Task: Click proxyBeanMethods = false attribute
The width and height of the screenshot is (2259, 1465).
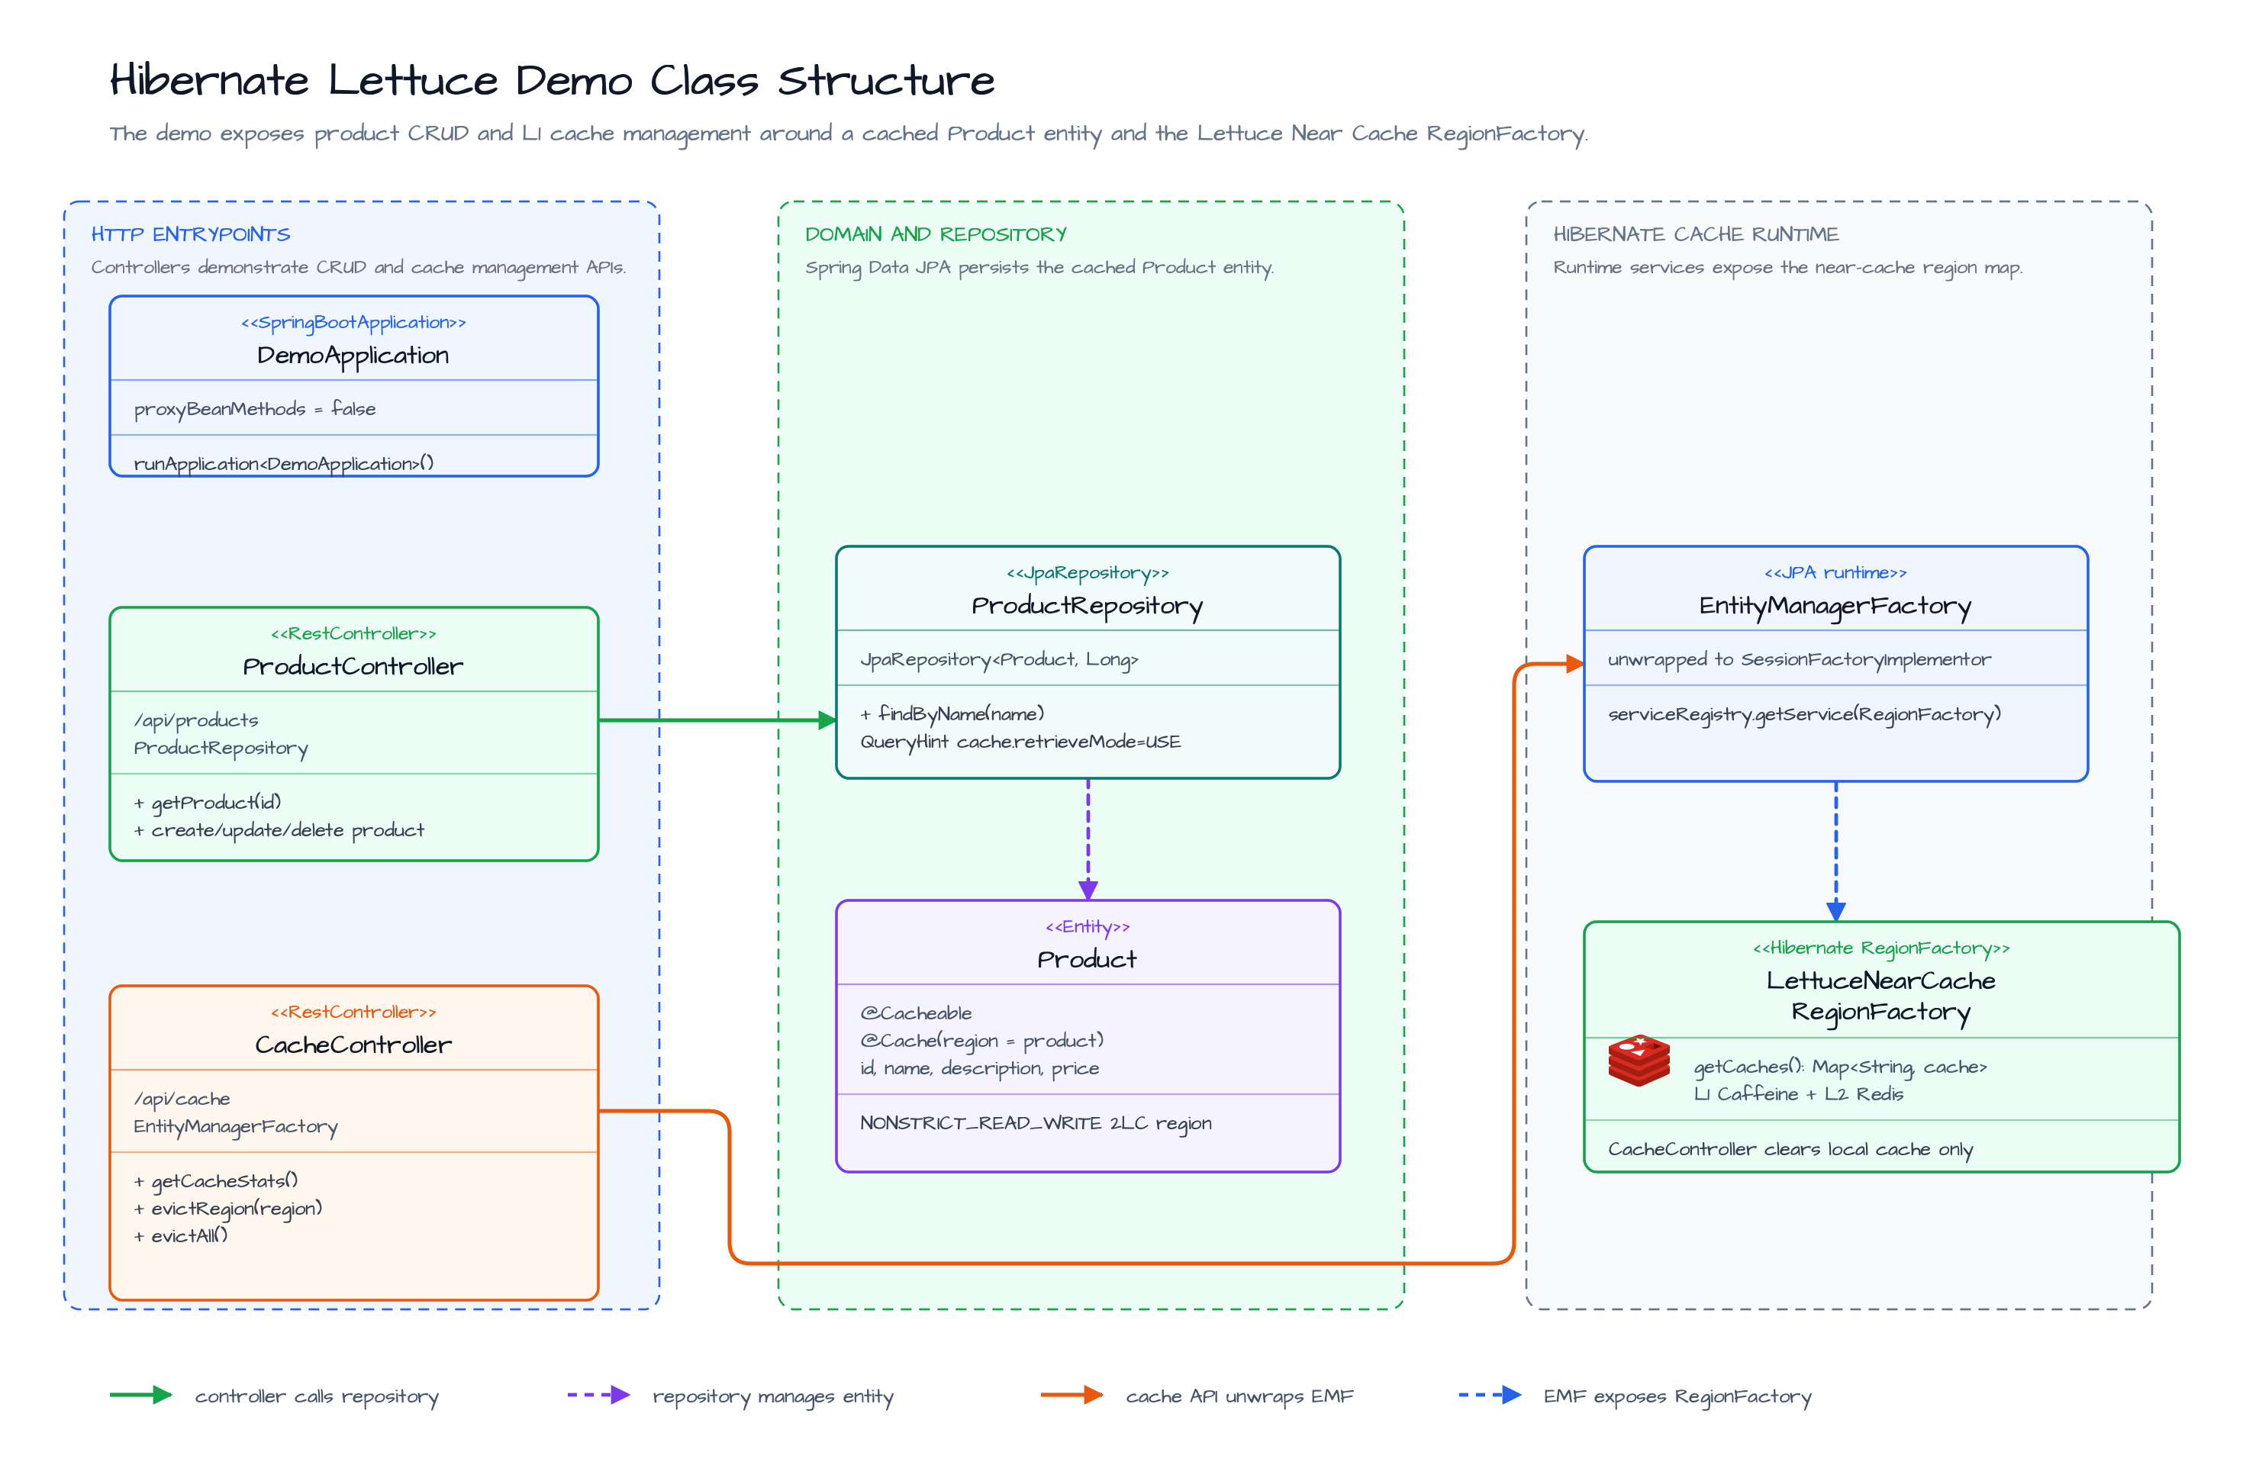Action: point(254,409)
